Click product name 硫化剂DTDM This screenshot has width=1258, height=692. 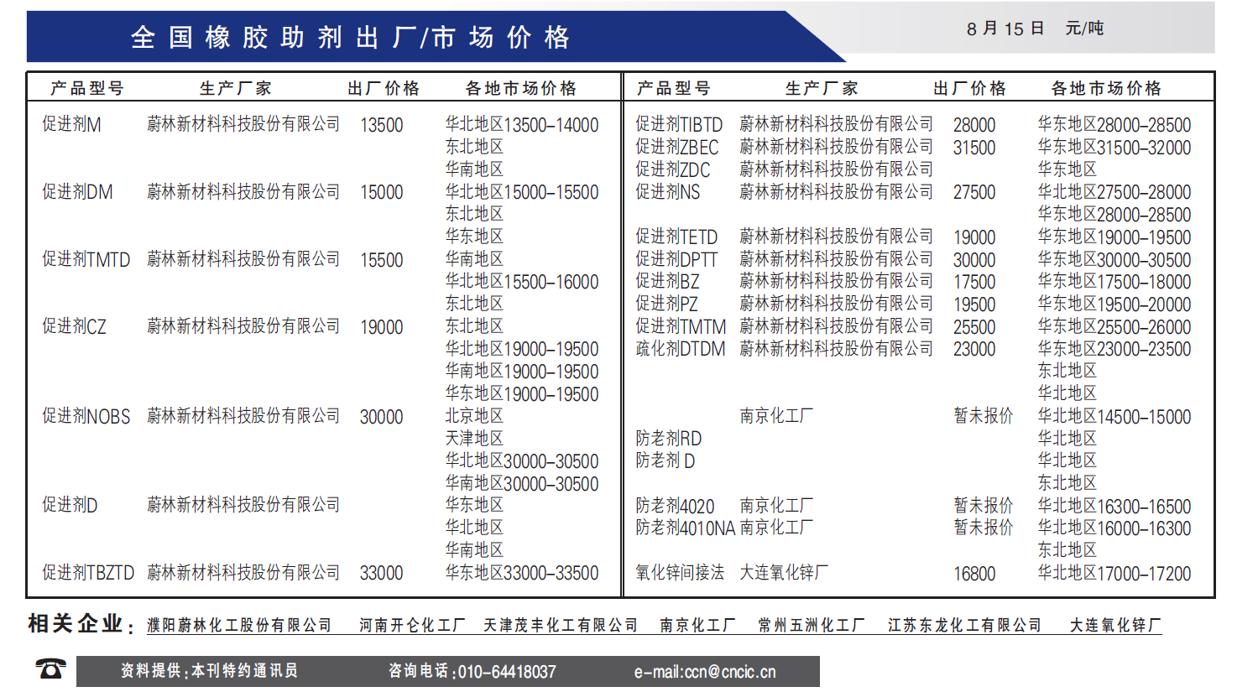[681, 349]
